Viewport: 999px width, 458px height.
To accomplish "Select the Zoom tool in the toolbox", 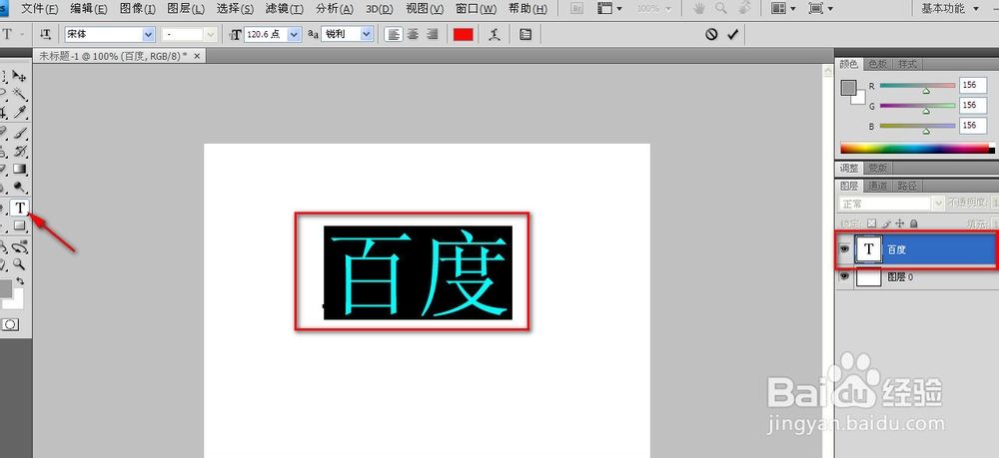I will pos(19,264).
